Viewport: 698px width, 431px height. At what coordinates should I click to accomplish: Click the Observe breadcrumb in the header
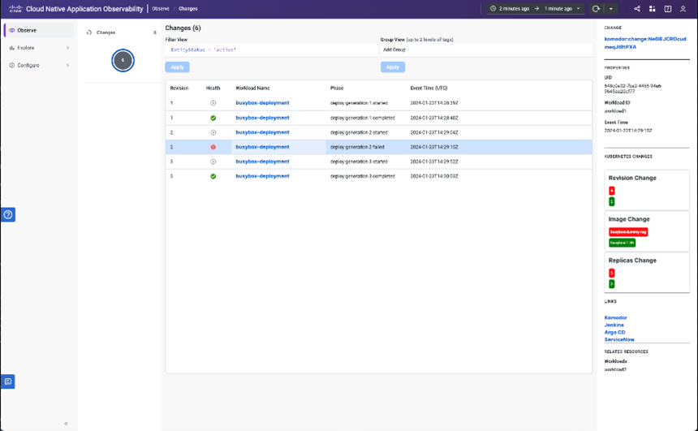coord(161,9)
